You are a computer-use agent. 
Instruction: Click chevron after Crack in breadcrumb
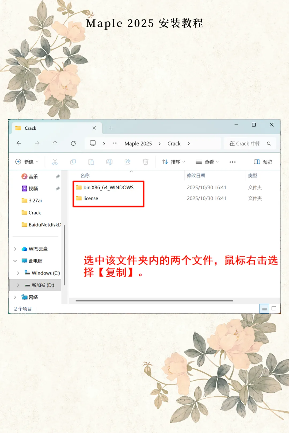click(189, 144)
